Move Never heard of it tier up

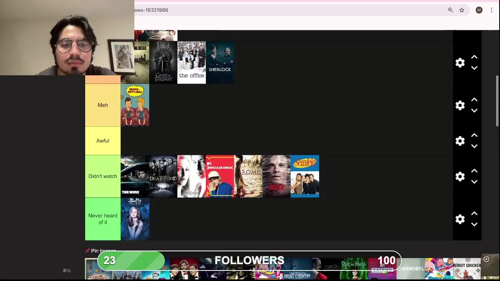[x=474, y=213]
